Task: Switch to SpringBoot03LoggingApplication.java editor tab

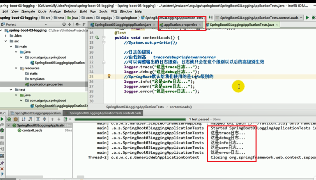Action: [123, 25]
